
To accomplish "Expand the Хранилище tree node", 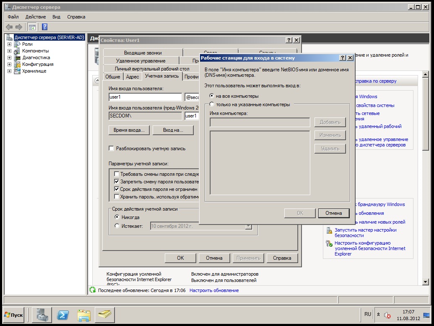I will (x=9, y=71).
